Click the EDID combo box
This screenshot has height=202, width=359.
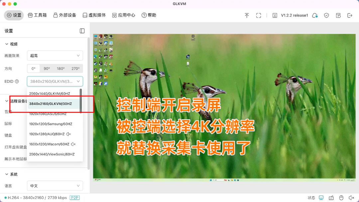[55, 81]
